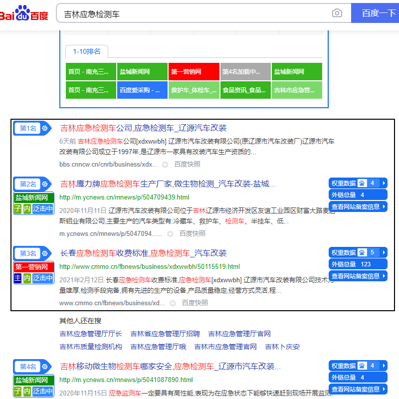Image resolution: width=399 pixels, height=399 pixels.
Task: Search related 吉林市应急管理官网
Action: pos(225,347)
